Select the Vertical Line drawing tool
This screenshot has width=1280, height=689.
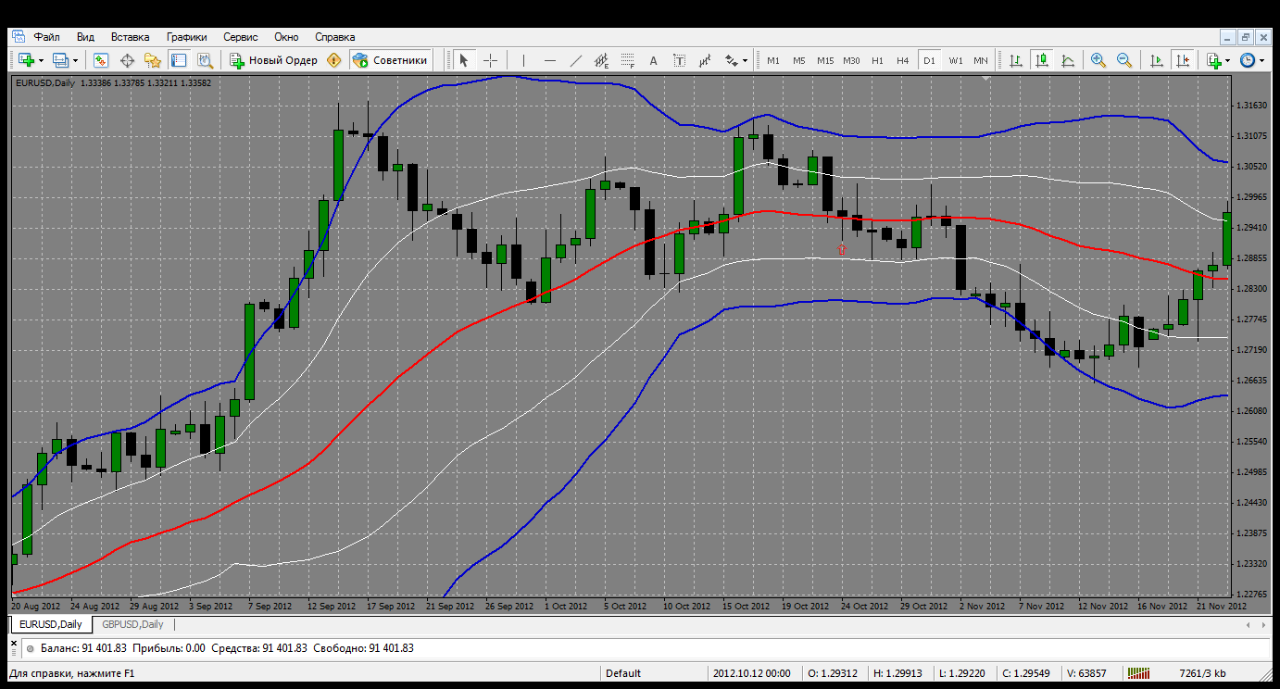pos(523,60)
